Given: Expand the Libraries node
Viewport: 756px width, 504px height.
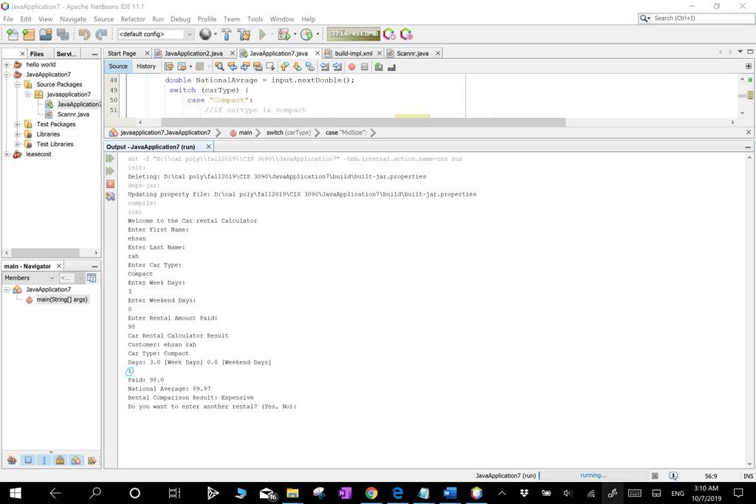Looking at the screenshot, I should click(18, 134).
